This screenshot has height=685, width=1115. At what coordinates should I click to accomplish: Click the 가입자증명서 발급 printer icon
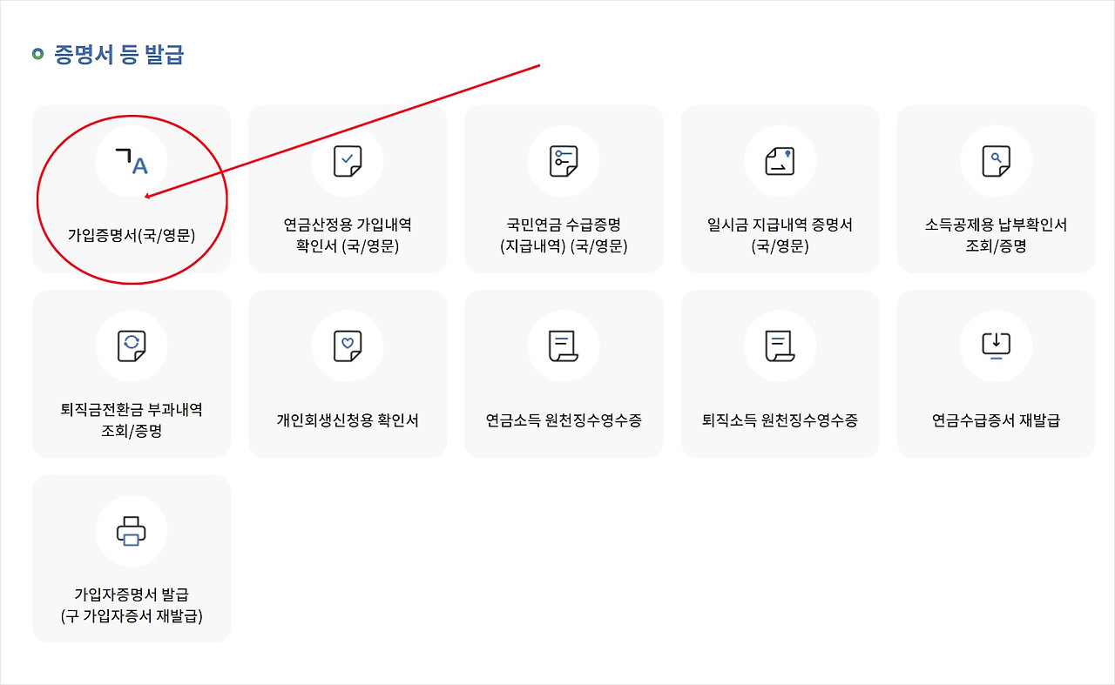132,531
